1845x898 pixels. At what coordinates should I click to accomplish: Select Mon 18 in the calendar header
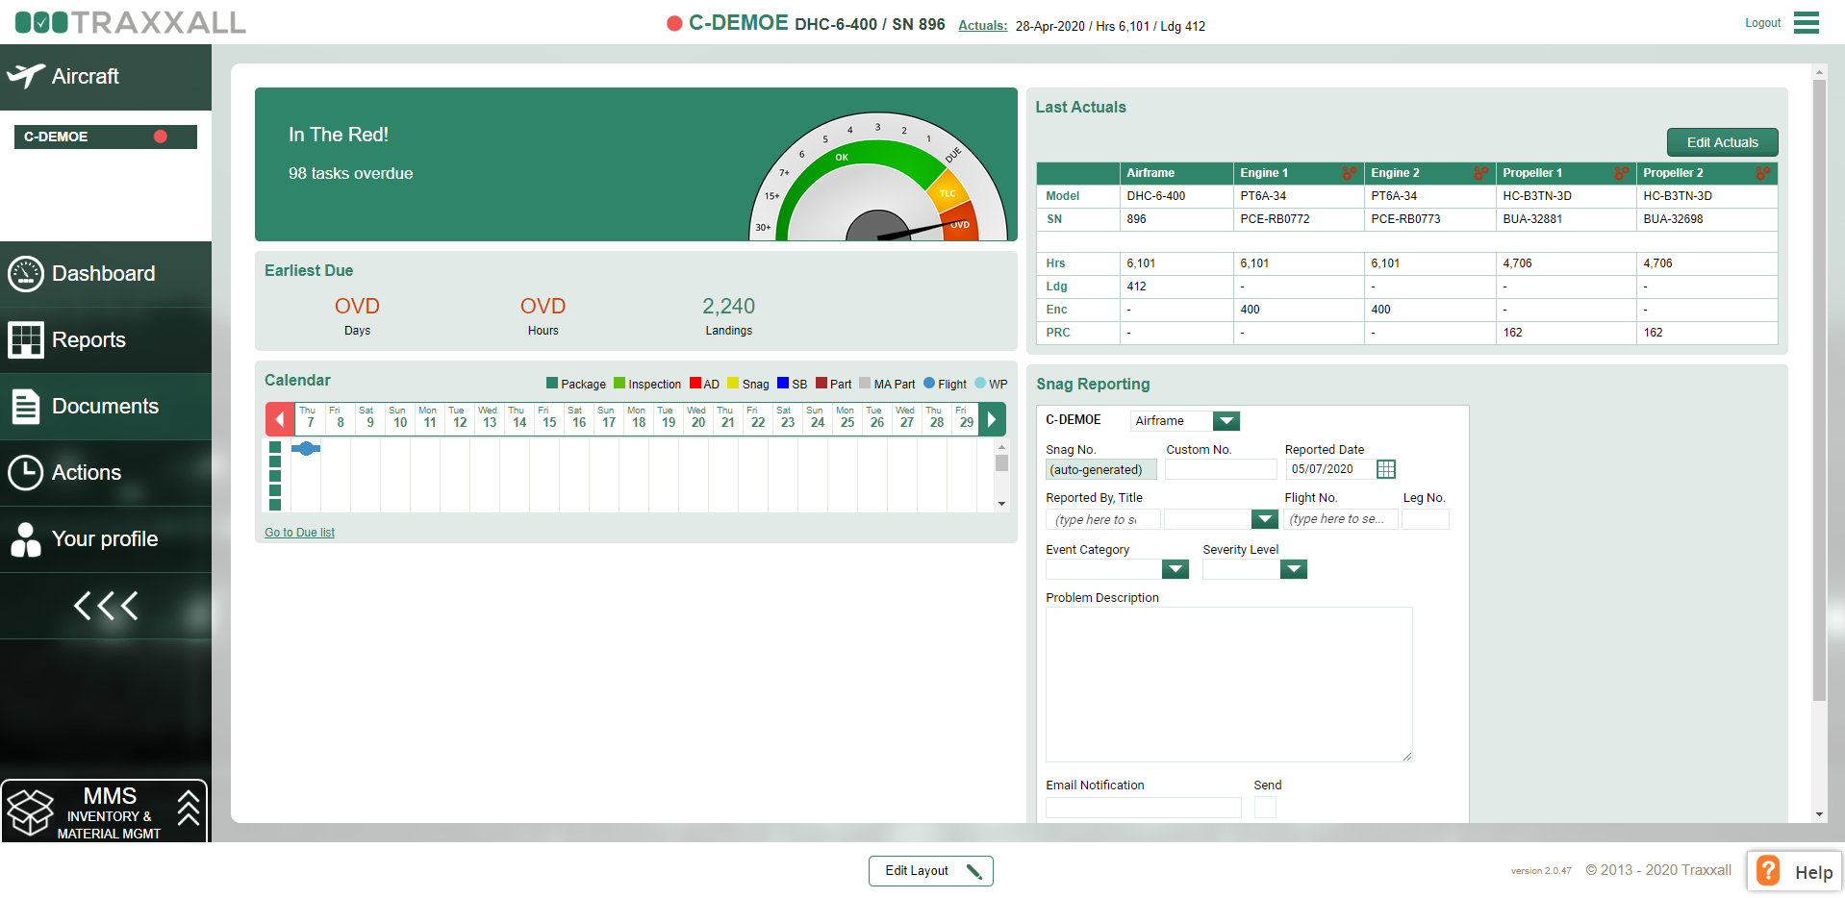(638, 417)
